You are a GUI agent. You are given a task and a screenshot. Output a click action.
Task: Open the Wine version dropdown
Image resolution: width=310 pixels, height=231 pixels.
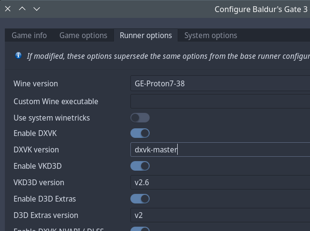220,83
